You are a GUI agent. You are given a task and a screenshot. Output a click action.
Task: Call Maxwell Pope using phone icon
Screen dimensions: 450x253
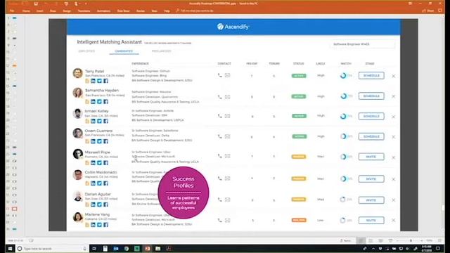tap(220, 156)
